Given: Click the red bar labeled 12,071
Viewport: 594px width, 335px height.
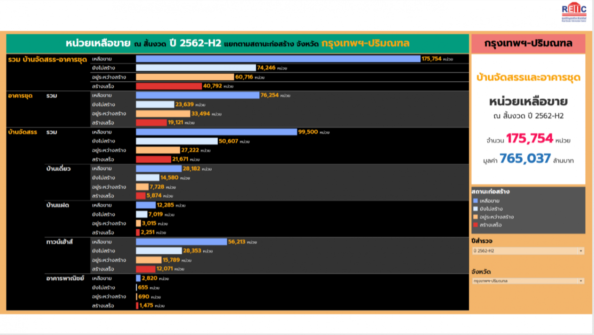Looking at the screenshot, I should point(146,269).
